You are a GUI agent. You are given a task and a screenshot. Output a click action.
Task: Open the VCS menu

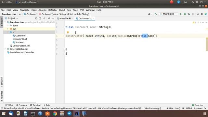pyautogui.click(x=82, y=10)
